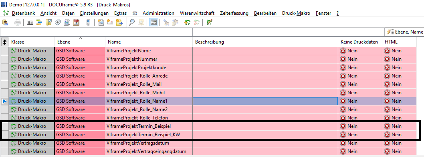This screenshot has width=424, height=157.
Task: Open the Druck-Makro menu
Action: [296, 13]
